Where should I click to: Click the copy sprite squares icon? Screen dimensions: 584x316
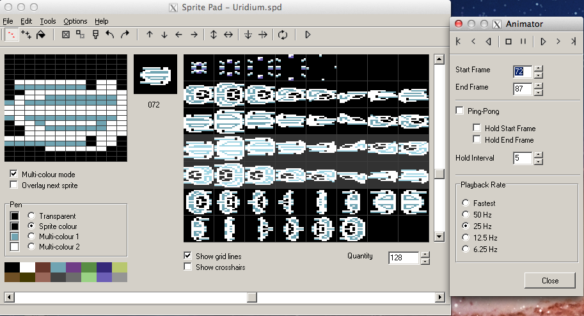[x=80, y=35]
